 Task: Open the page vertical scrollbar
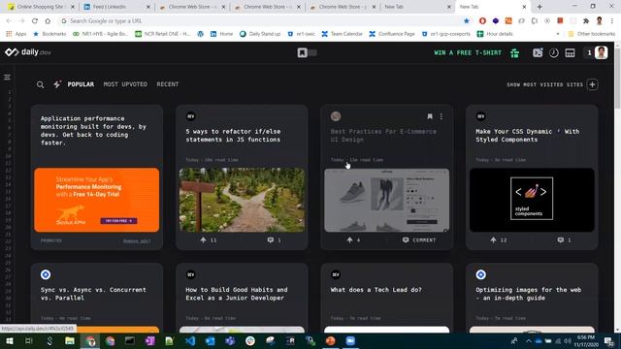click(617, 78)
